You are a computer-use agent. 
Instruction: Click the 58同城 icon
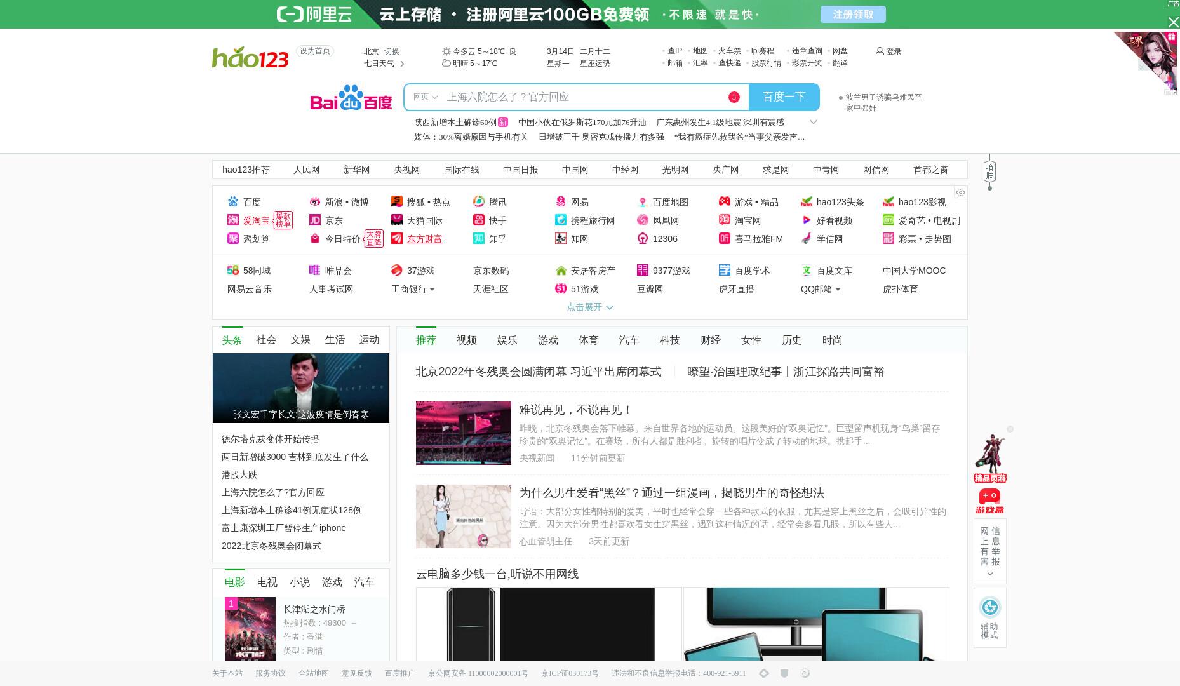233,271
